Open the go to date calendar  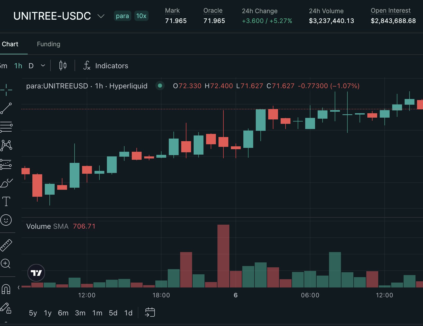click(150, 312)
